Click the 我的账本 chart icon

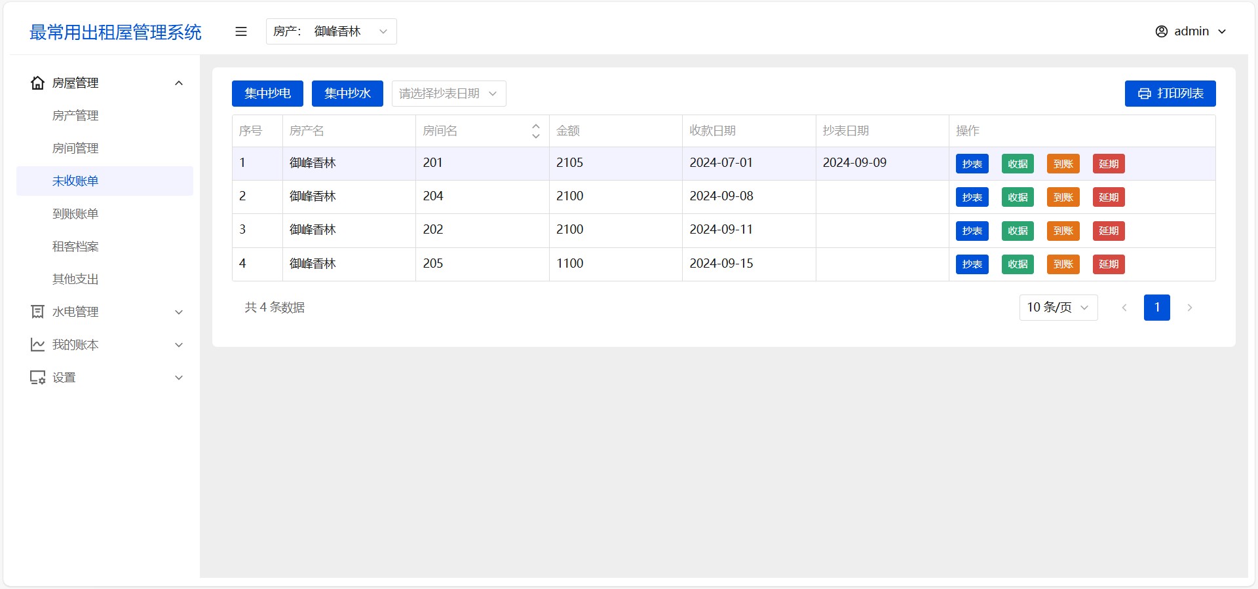[x=37, y=345]
